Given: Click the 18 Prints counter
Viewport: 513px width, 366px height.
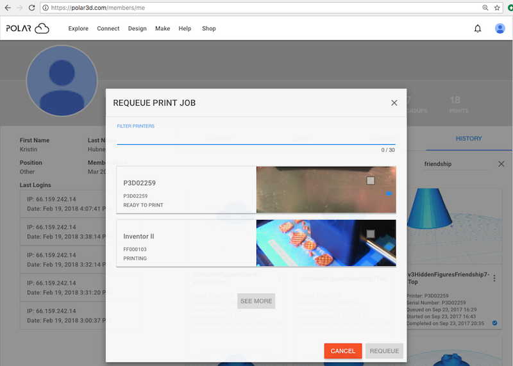Looking at the screenshot, I should coord(458,104).
